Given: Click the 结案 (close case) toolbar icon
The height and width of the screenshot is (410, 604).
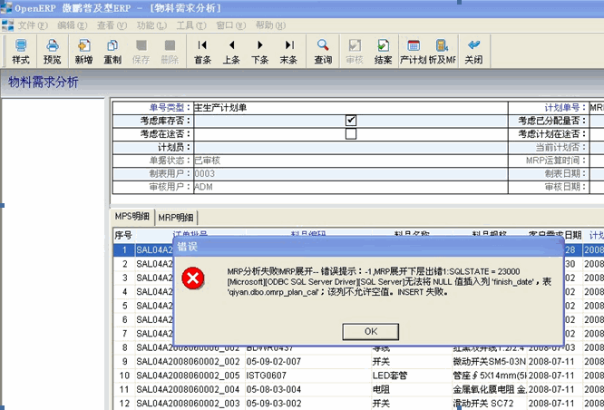Looking at the screenshot, I should coord(383,51).
